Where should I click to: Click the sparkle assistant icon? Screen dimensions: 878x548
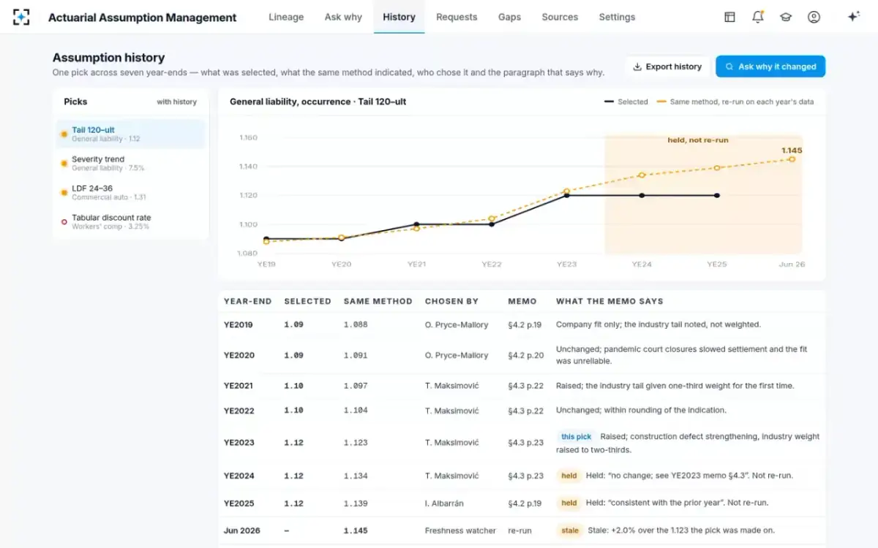pyautogui.click(x=853, y=17)
